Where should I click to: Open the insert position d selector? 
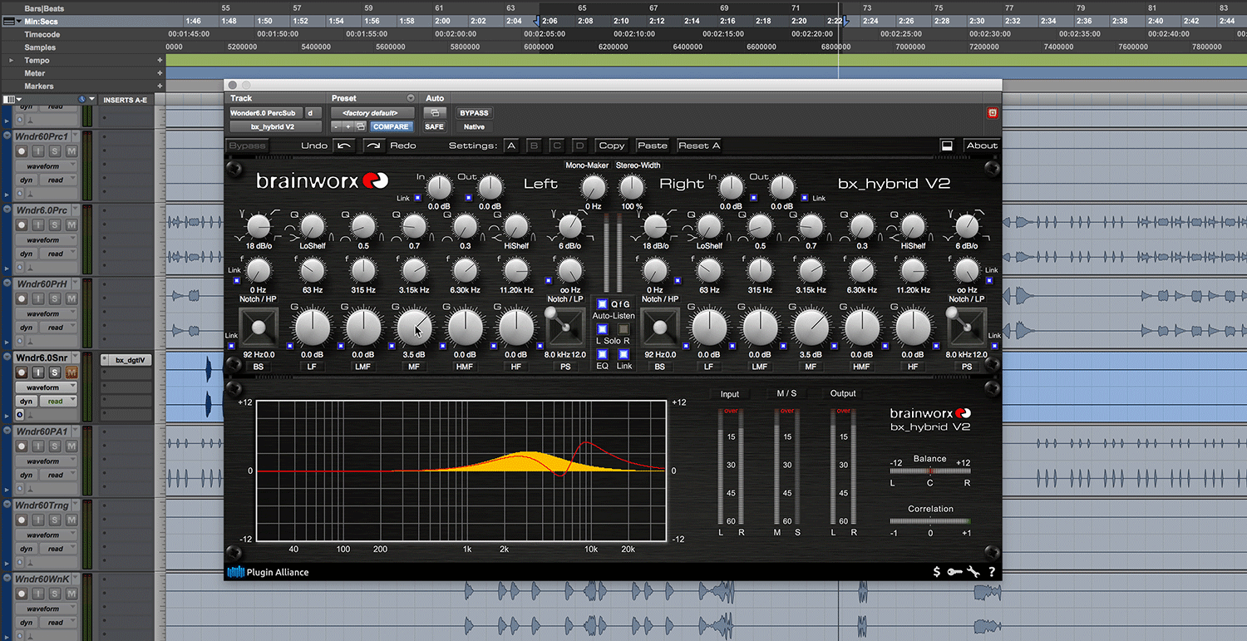(313, 113)
